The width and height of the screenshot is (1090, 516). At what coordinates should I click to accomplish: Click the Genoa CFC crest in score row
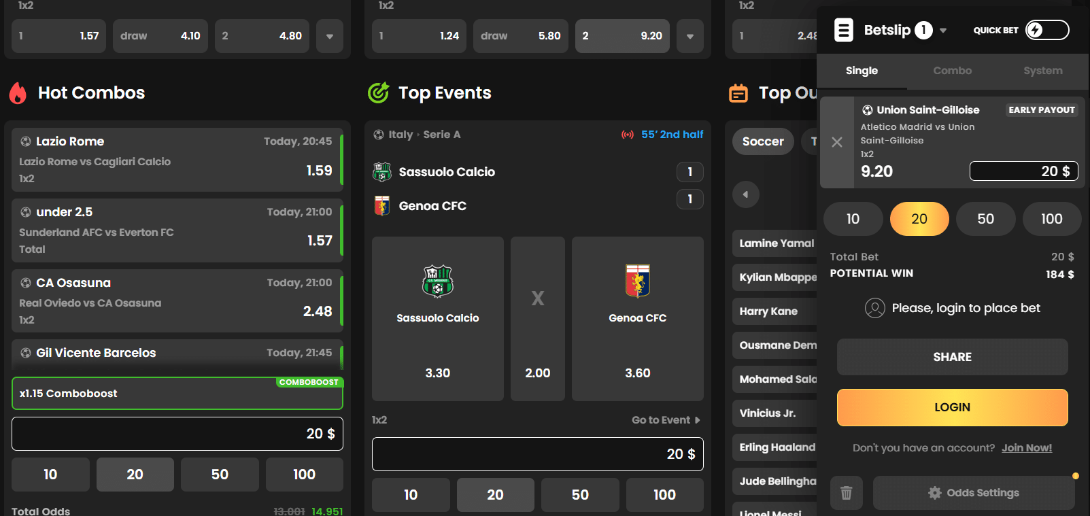tap(382, 205)
